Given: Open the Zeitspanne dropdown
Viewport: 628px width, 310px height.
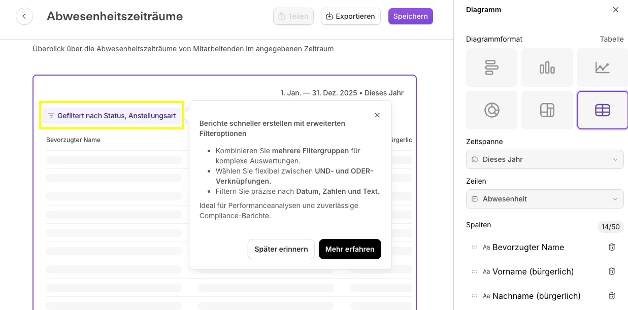Looking at the screenshot, I should coord(544,159).
